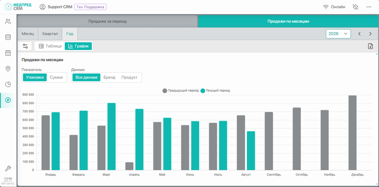Open the users section in sidebar

click(8, 21)
